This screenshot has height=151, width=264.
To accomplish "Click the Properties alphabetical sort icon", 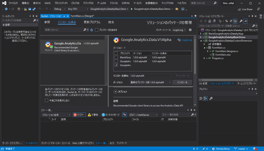I will coord(205,98).
